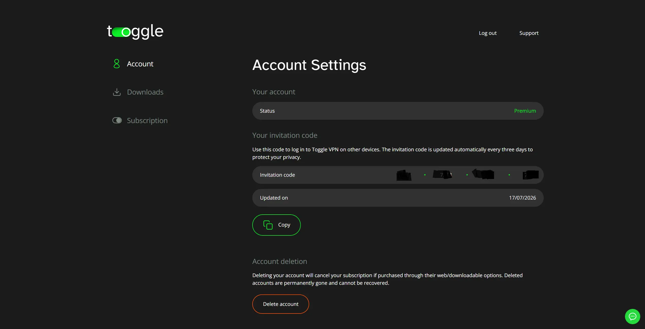Click the Premium status value
645x329 pixels.
[525, 111]
